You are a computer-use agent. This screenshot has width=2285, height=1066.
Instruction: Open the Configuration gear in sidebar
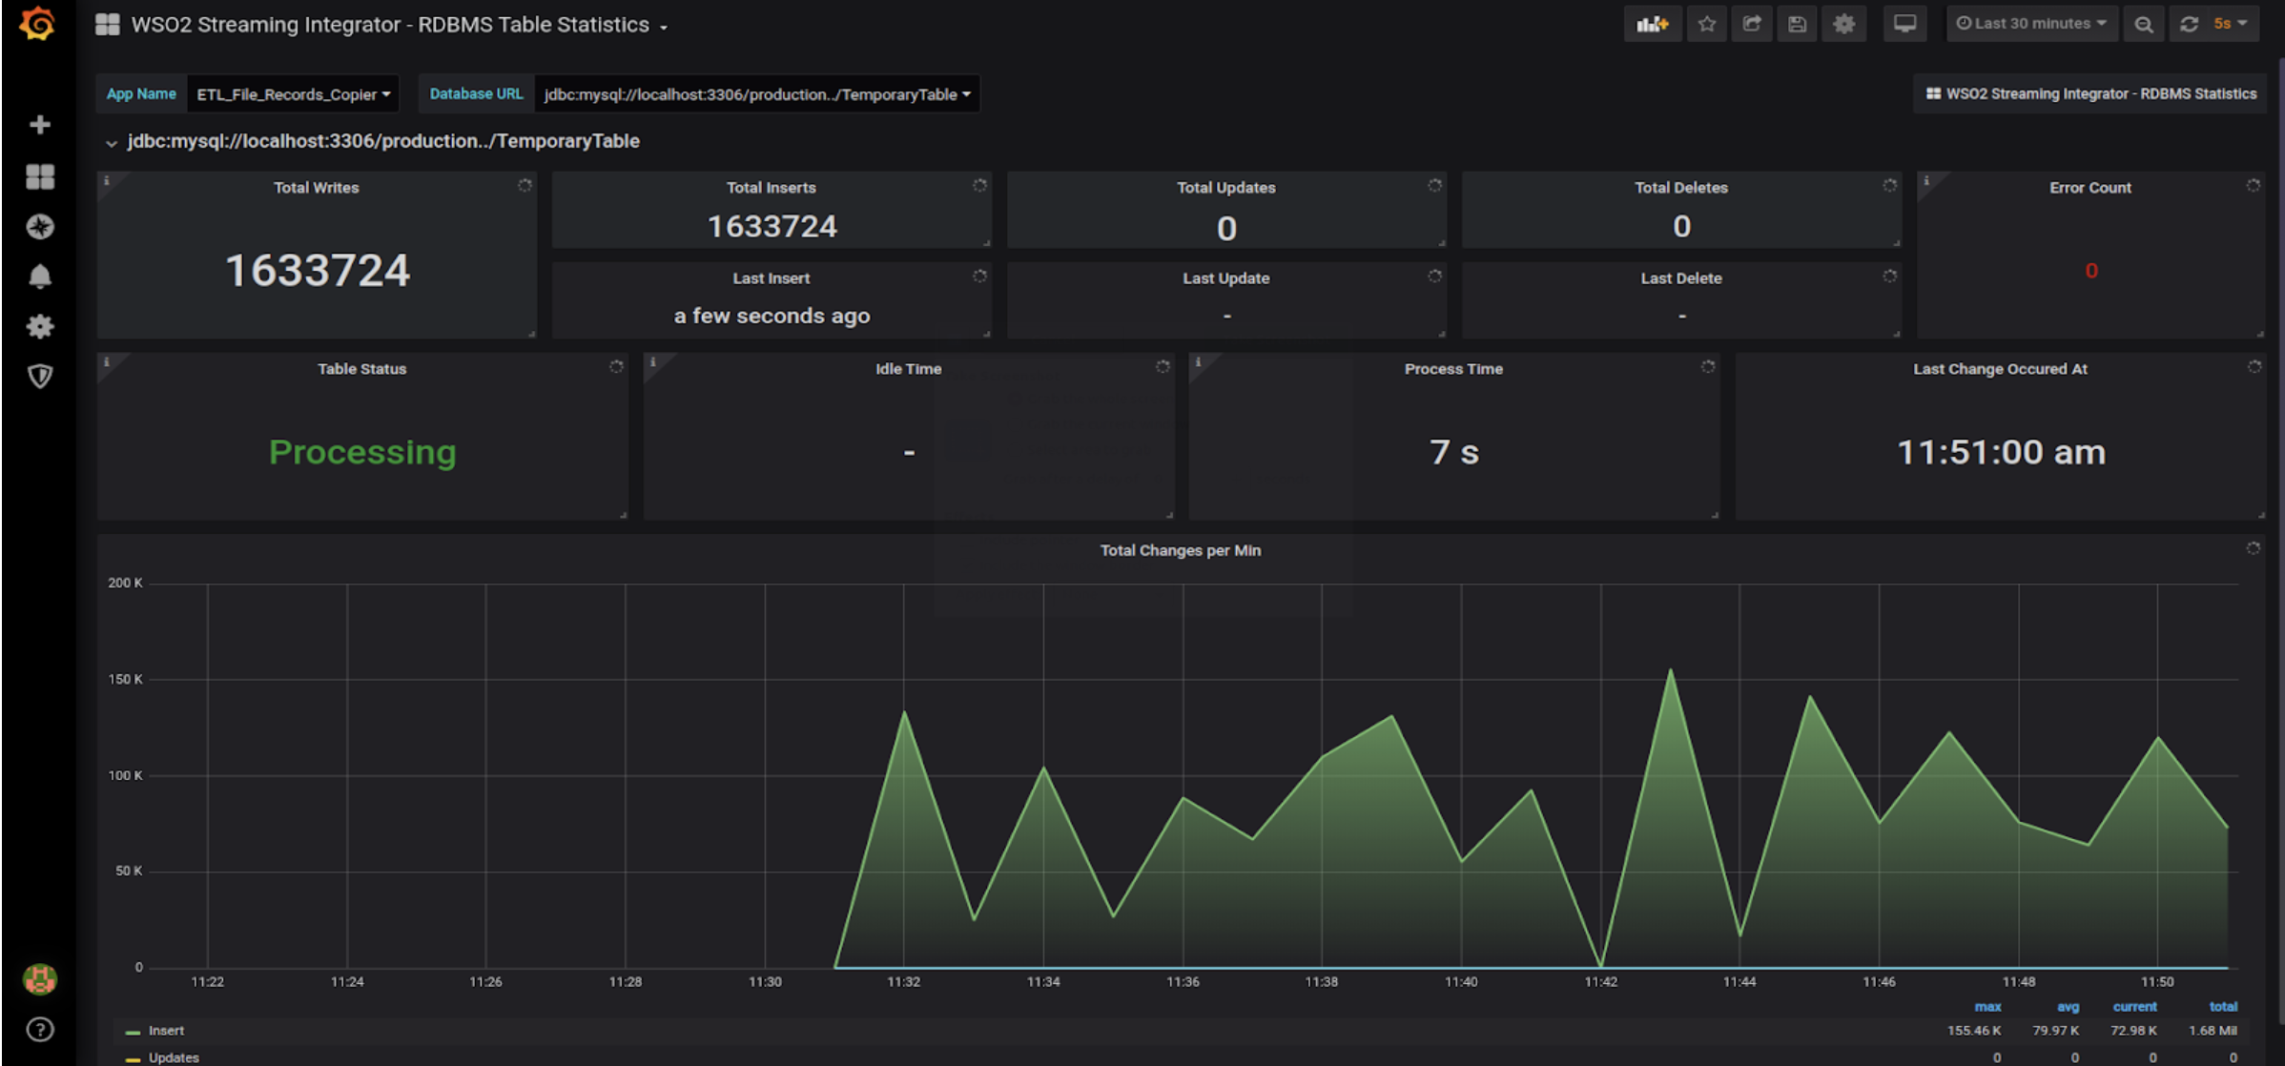pos(40,326)
